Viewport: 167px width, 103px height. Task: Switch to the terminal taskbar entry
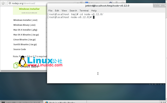(x=22, y=102)
